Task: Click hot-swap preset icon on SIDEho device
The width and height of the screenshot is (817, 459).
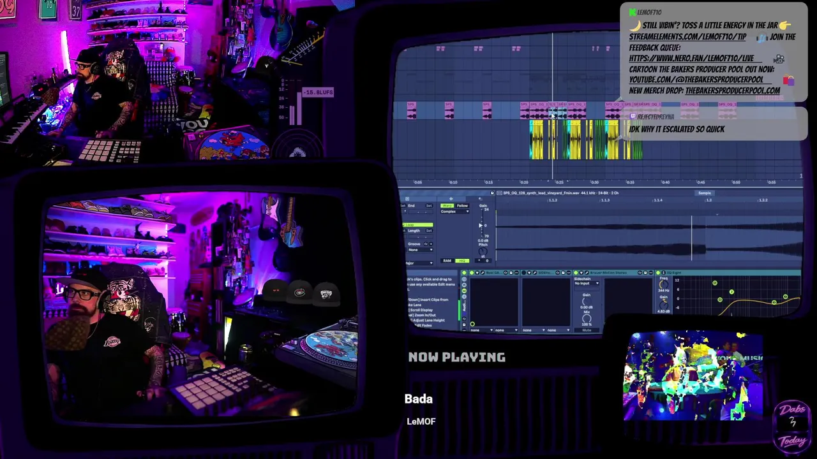Action: pos(558,273)
